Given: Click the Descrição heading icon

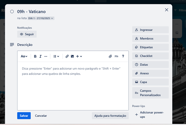Looking at the screenshot, I should [x=12, y=45].
